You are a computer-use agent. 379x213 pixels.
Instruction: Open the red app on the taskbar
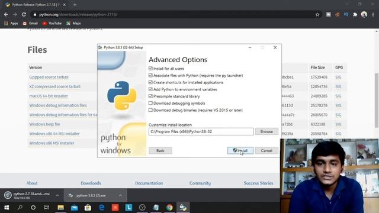tap(115, 208)
